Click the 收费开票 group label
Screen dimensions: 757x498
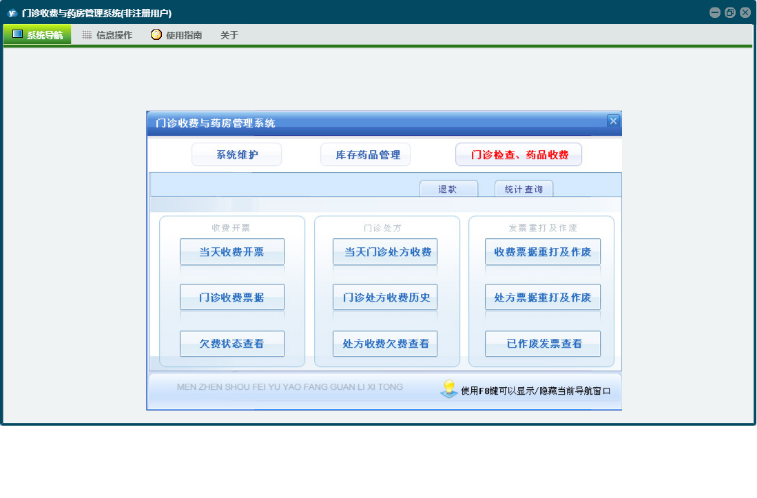pos(231,228)
